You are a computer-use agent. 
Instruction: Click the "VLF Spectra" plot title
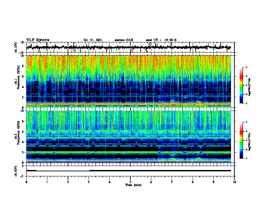(x=38, y=40)
